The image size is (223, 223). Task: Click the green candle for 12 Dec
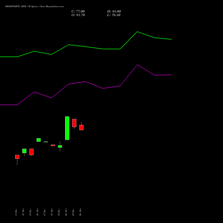point(25,151)
